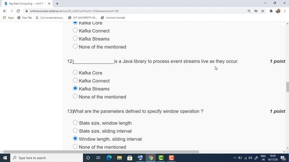Viewport: 289px width, 162px height.
Task: Open Microsoft Store from taskbar
Action: tap(130, 158)
